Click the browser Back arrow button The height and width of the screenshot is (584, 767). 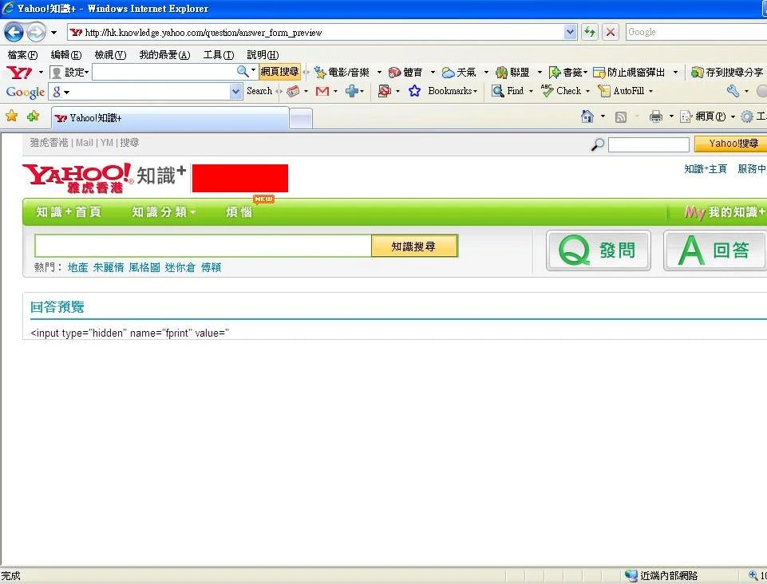coord(14,33)
